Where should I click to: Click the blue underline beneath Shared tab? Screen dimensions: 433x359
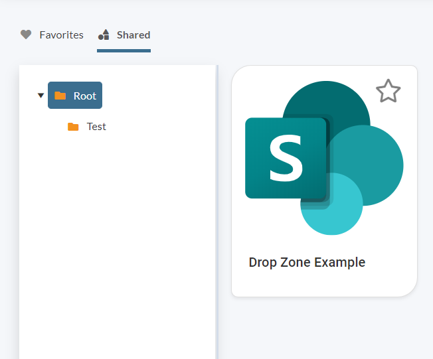(124, 50)
